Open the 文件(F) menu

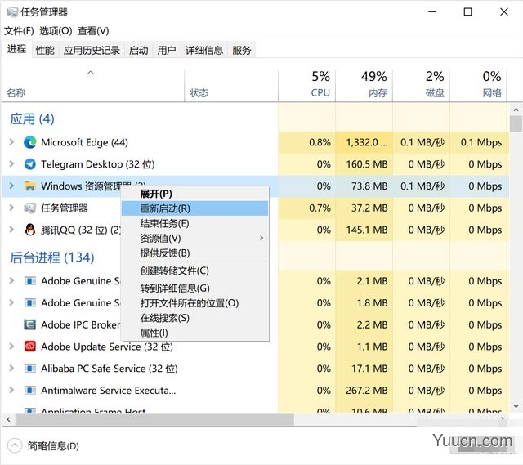(x=19, y=31)
